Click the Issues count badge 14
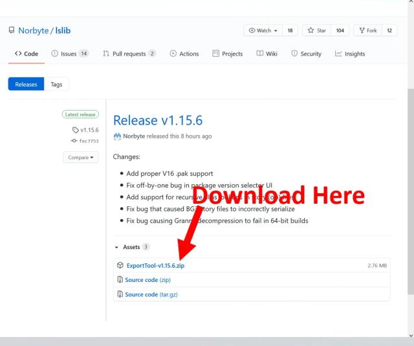 84,54
